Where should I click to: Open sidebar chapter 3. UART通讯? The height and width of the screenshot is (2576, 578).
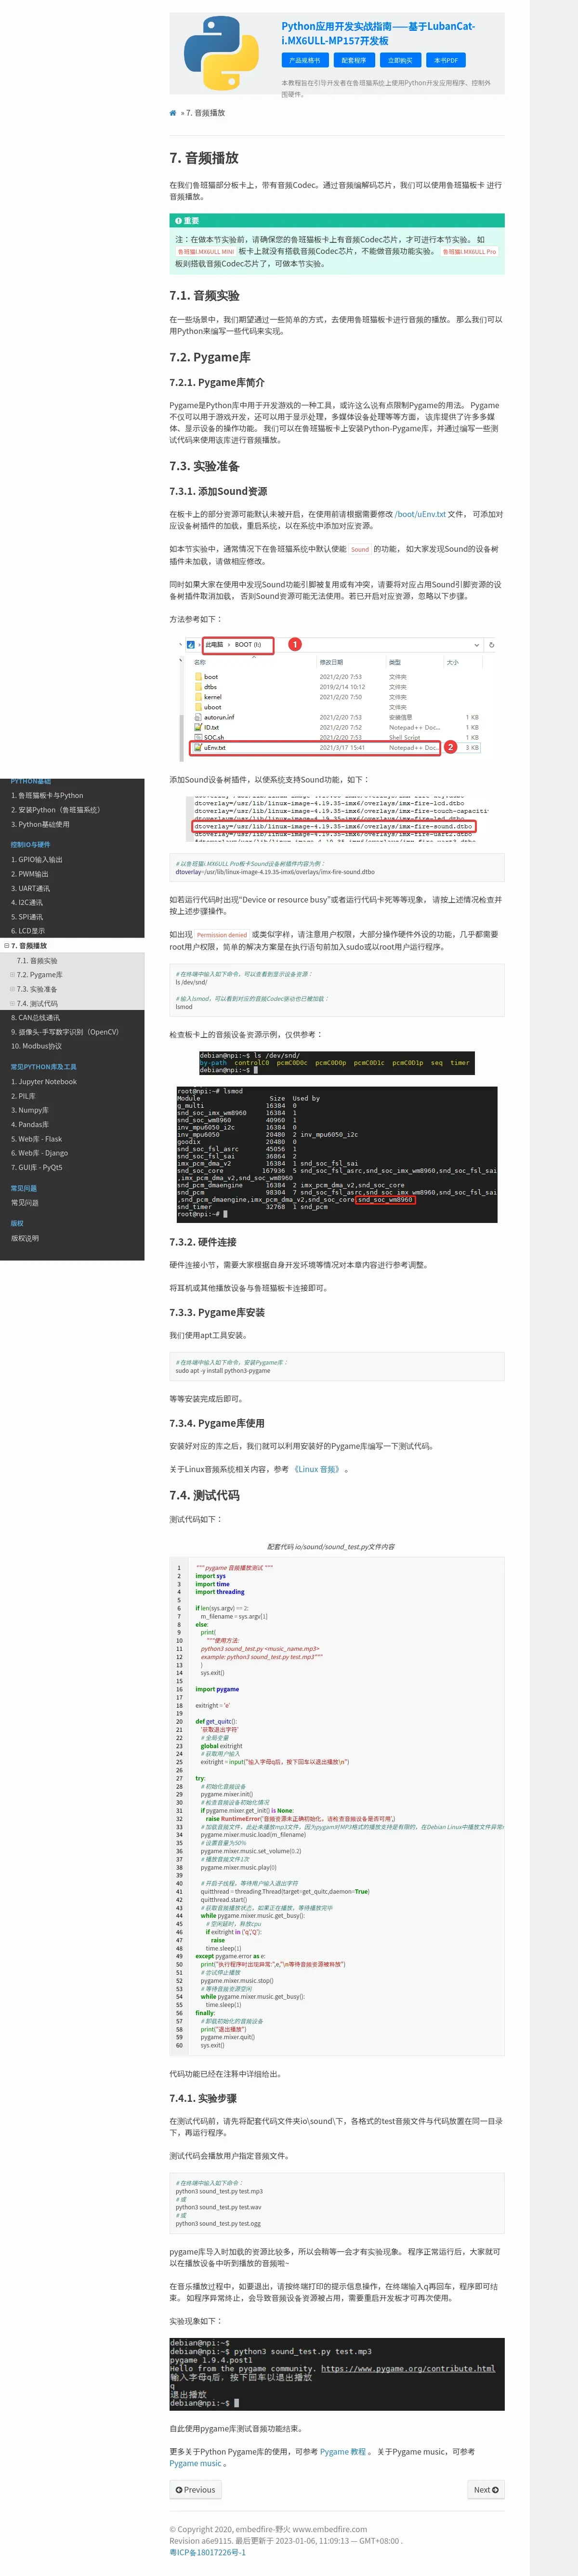(30, 888)
